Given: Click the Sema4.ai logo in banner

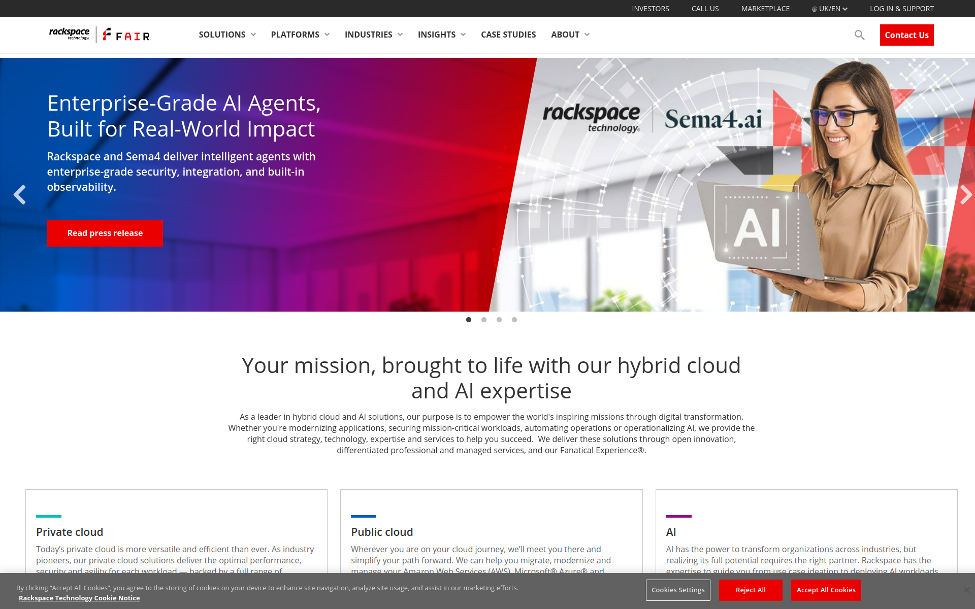Looking at the screenshot, I should pos(713,119).
